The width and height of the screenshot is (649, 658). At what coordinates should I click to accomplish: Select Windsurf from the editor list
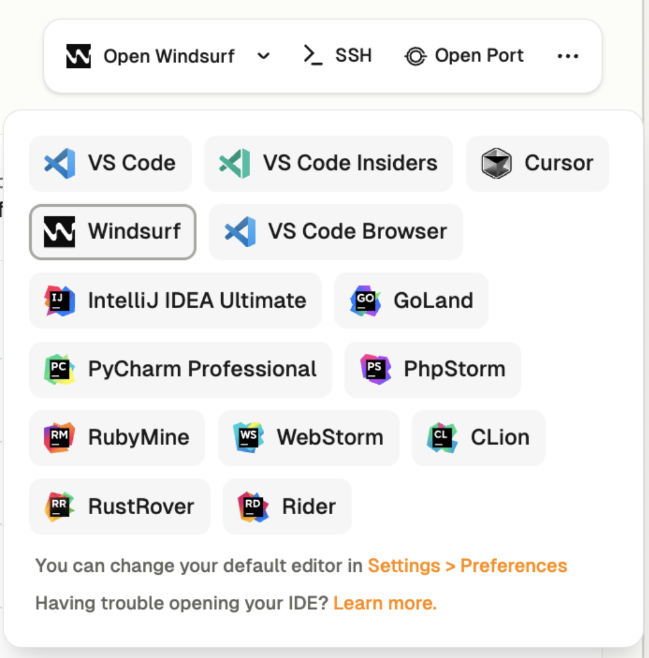pos(113,232)
